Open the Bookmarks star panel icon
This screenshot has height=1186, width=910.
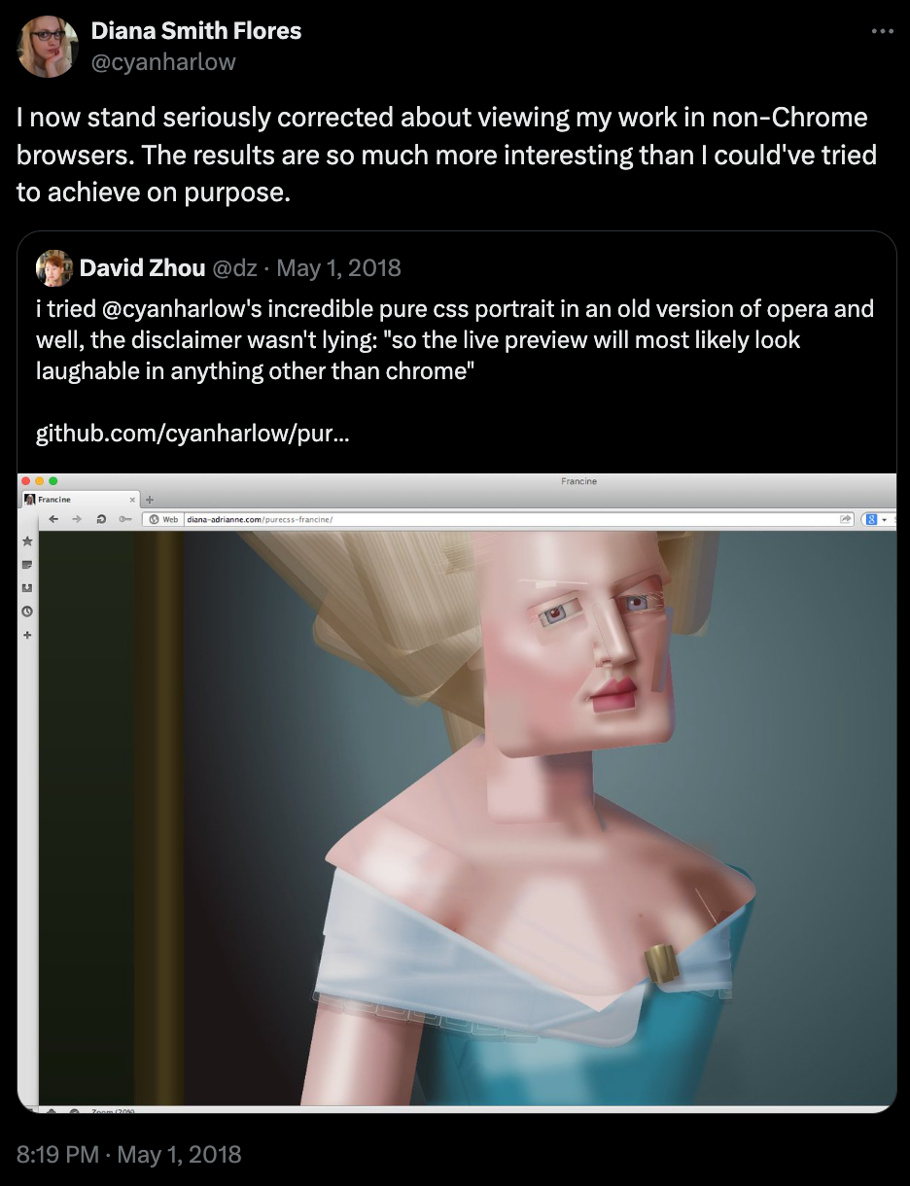tap(27, 541)
